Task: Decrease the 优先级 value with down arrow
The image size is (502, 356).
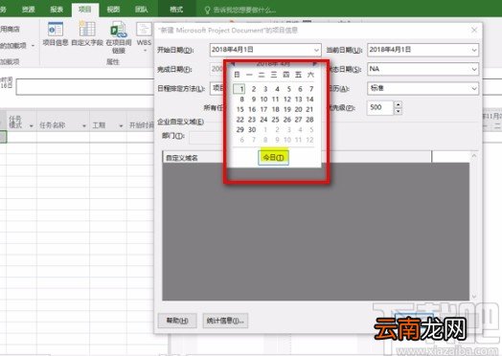Action: (x=398, y=111)
